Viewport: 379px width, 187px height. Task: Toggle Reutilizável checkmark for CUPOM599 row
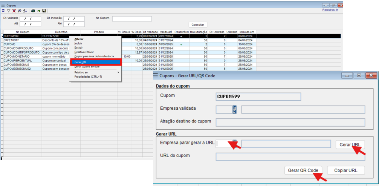[x=181, y=36]
